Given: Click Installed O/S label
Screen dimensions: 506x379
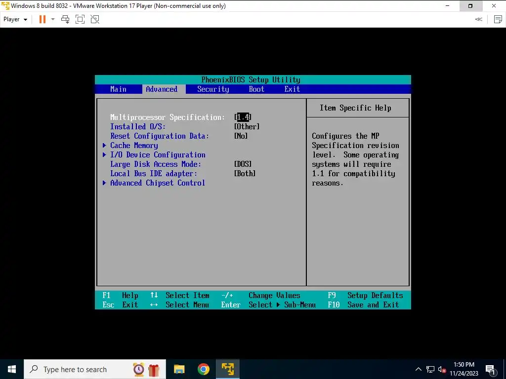Looking at the screenshot, I should pyautogui.click(x=138, y=127).
